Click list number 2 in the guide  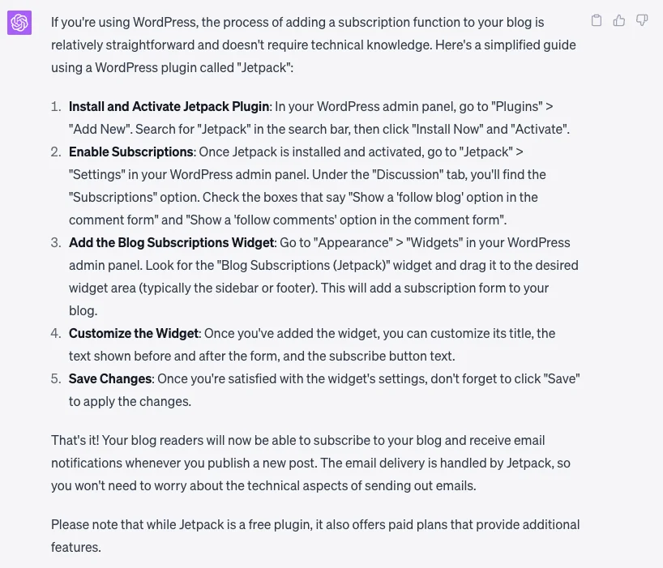[x=56, y=152]
